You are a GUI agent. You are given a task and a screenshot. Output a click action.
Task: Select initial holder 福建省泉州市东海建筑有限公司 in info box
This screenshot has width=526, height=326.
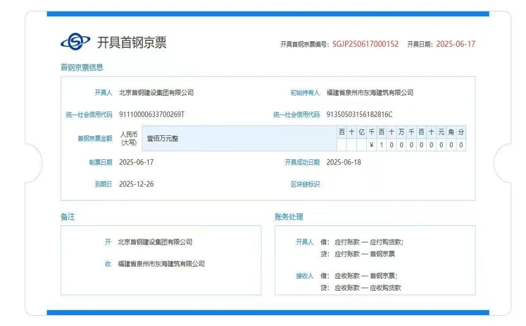pos(370,92)
